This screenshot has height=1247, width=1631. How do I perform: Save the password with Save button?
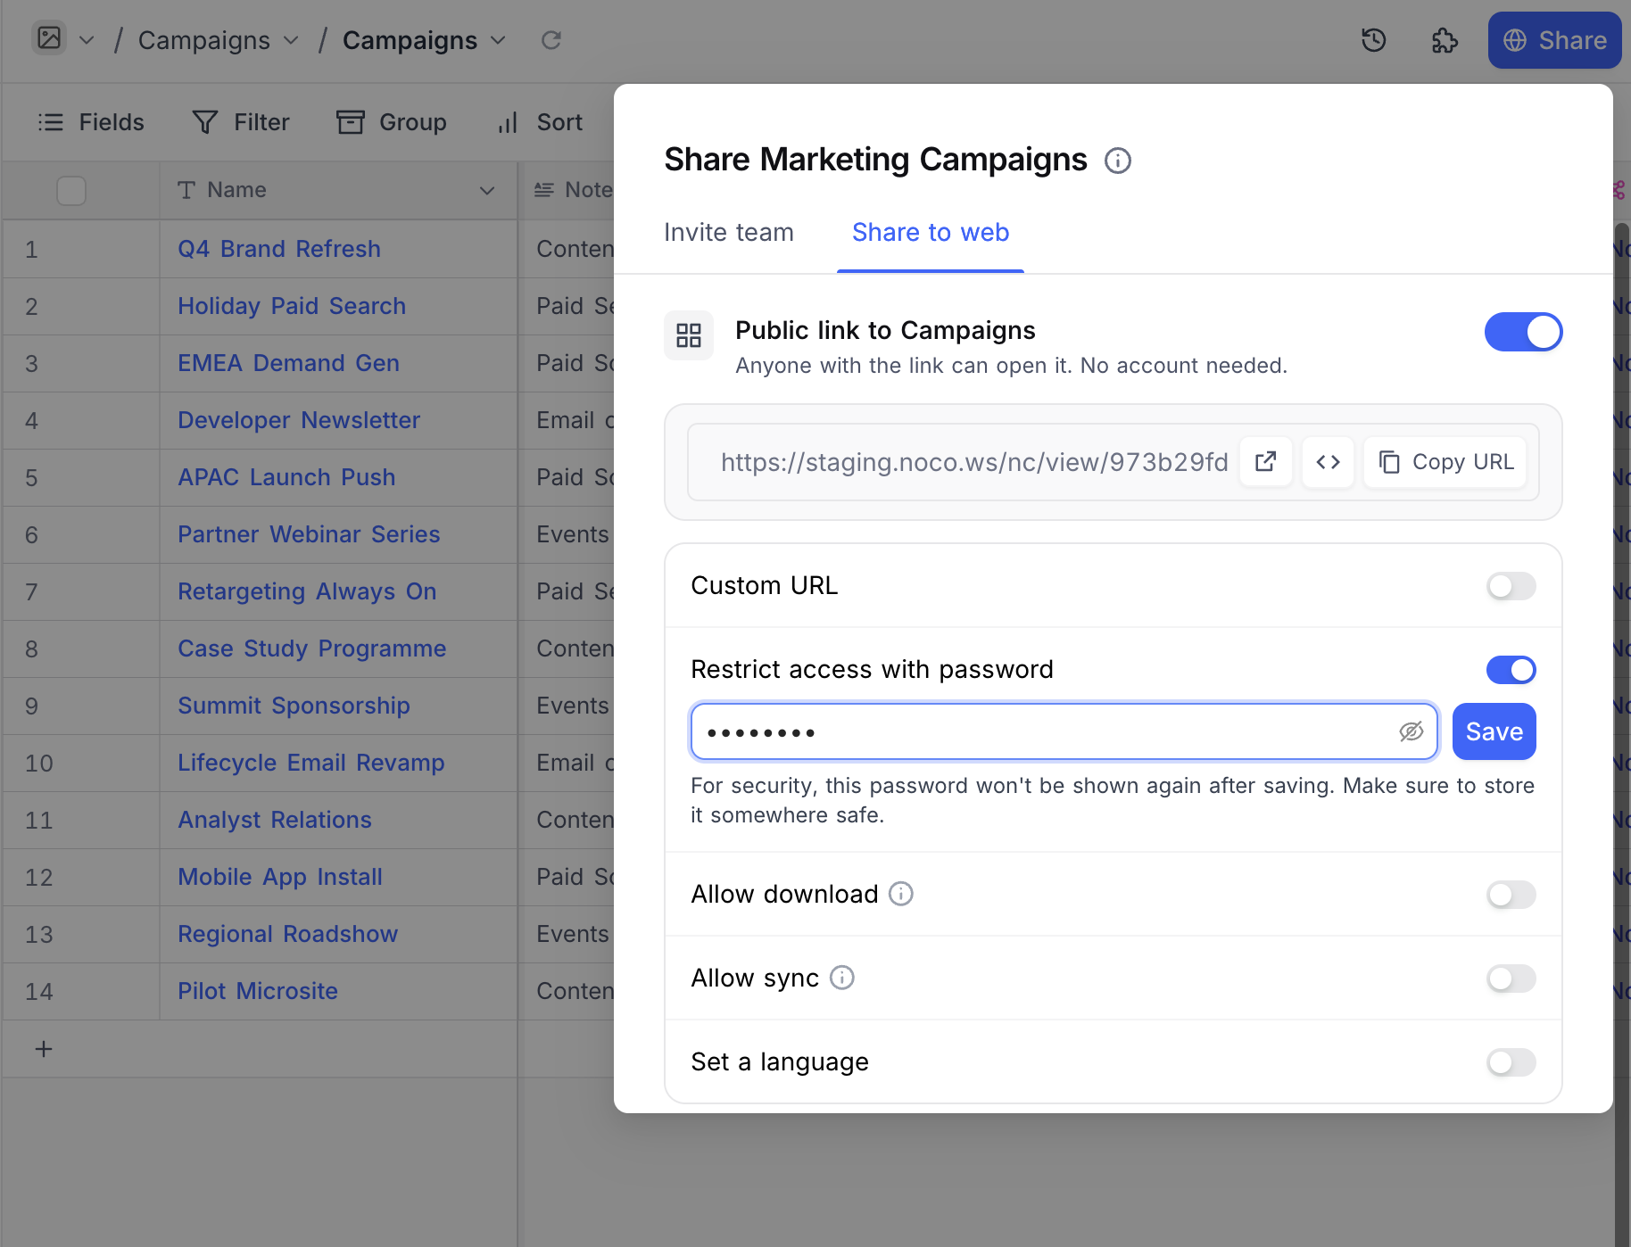pyautogui.click(x=1494, y=732)
